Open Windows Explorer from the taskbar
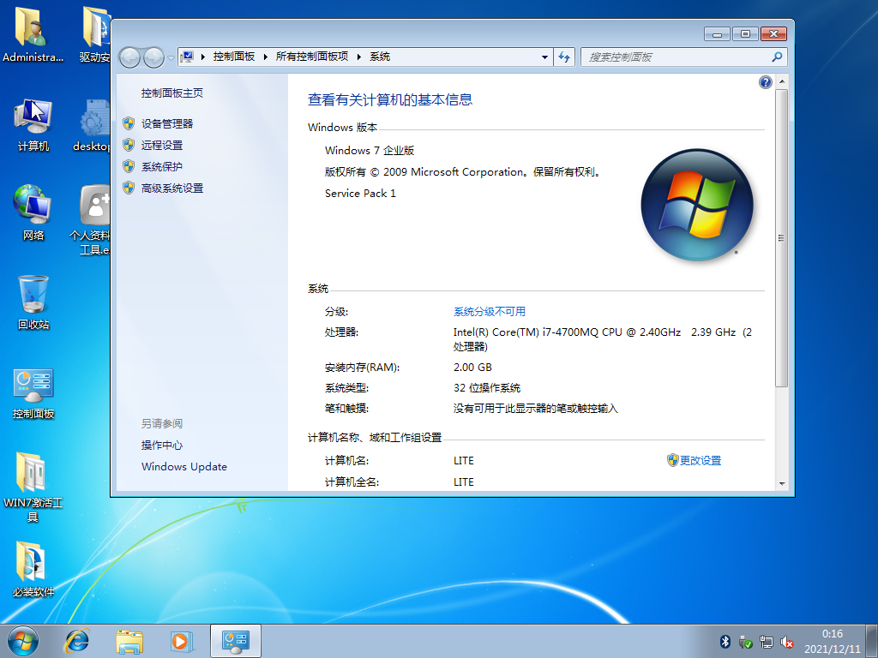The width and height of the screenshot is (878, 658). coord(129,641)
